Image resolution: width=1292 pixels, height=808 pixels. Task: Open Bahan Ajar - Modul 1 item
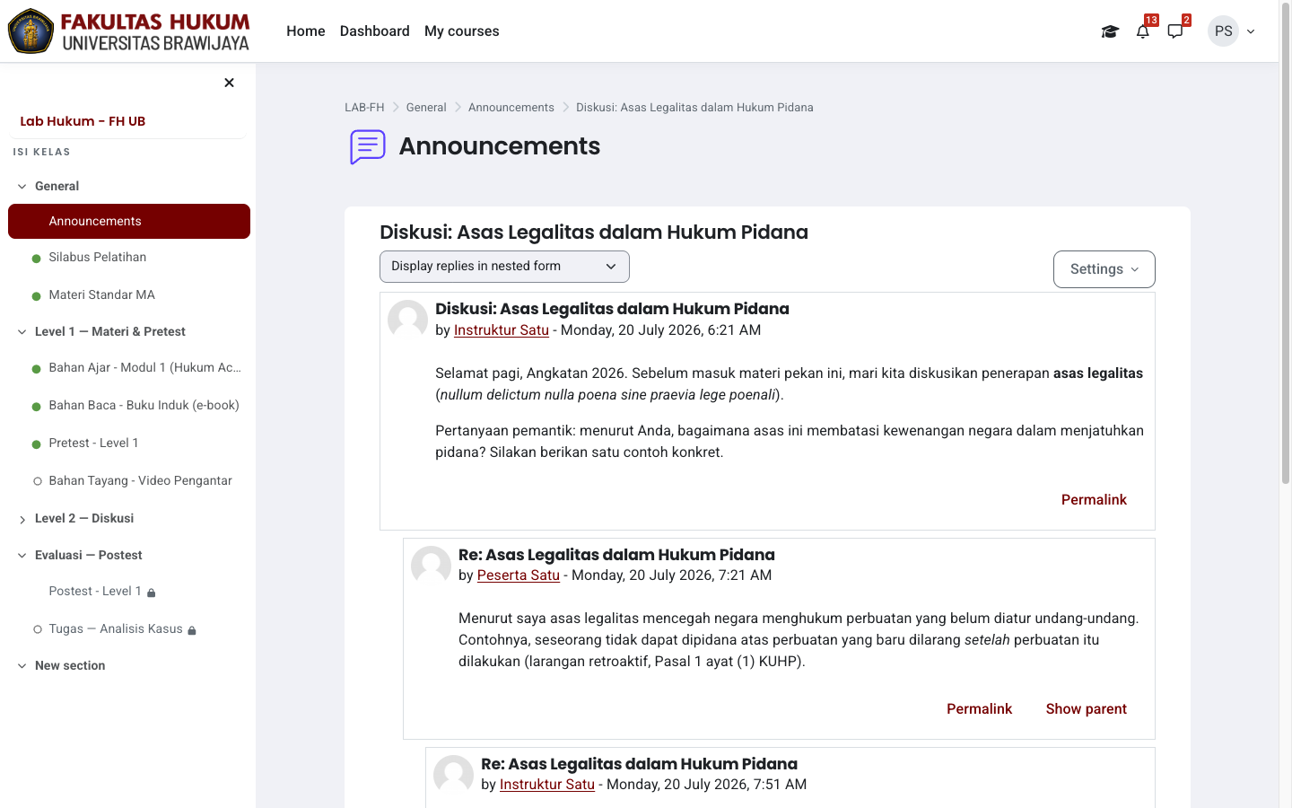pos(145,367)
